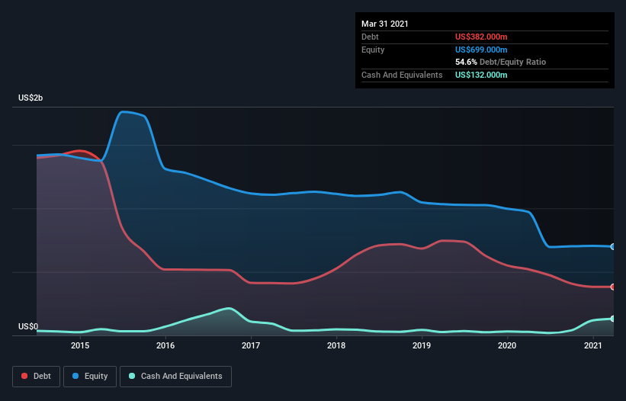Click the Equity row label in tooltip

[x=373, y=50]
